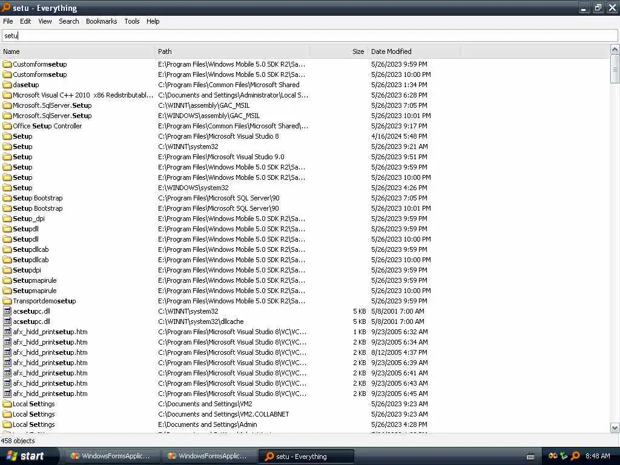Click the keyboard icon in the system tray

point(530,457)
